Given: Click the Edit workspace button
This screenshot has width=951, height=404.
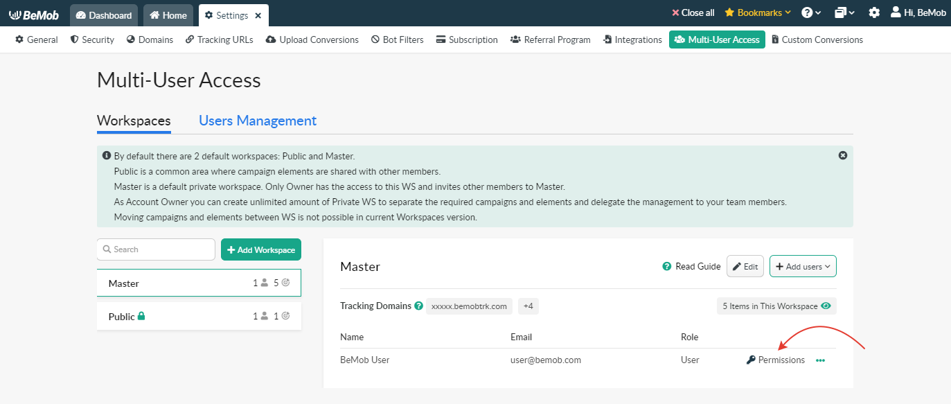Looking at the screenshot, I should [x=745, y=266].
